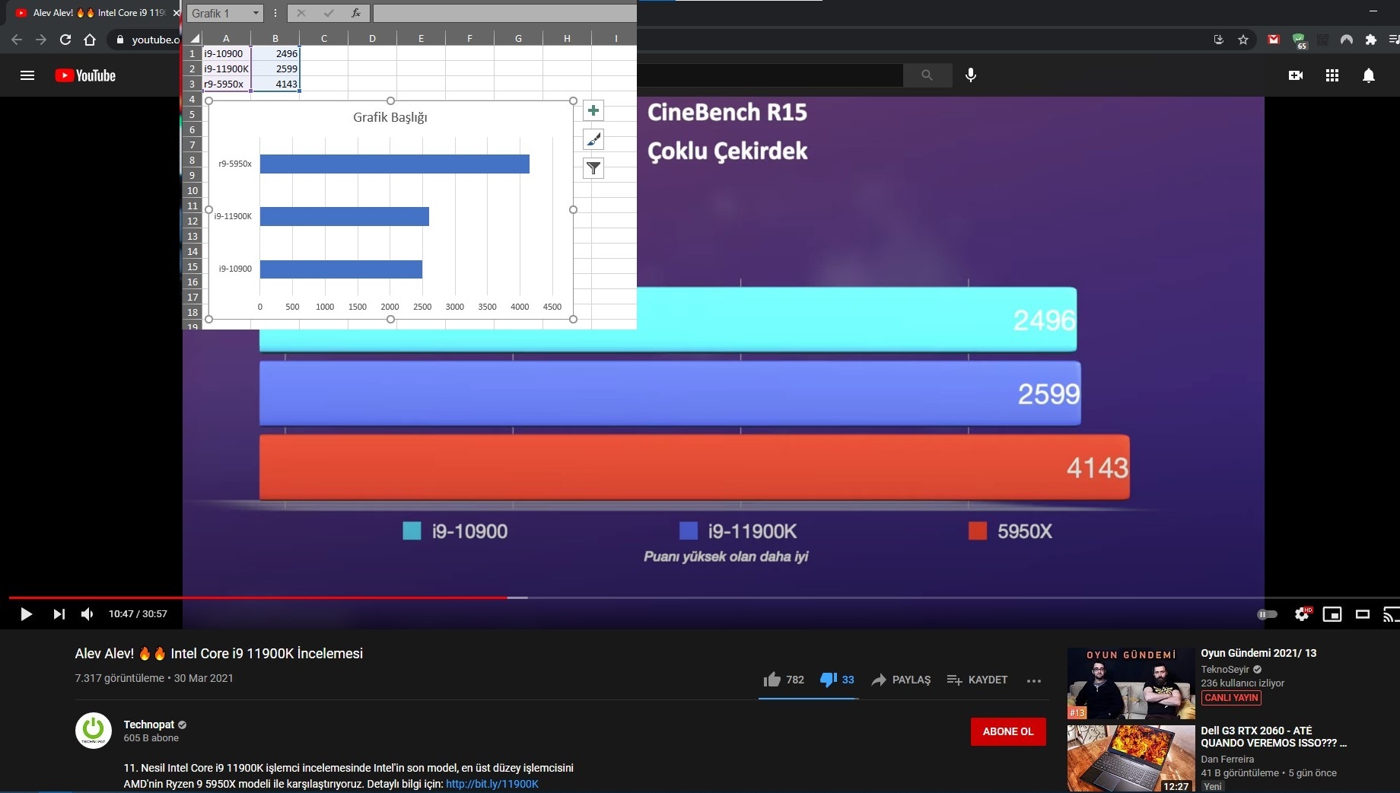Select Excel row header 5
The height and width of the screenshot is (793, 1400).
pyautogui.click(x=192, y=114)
